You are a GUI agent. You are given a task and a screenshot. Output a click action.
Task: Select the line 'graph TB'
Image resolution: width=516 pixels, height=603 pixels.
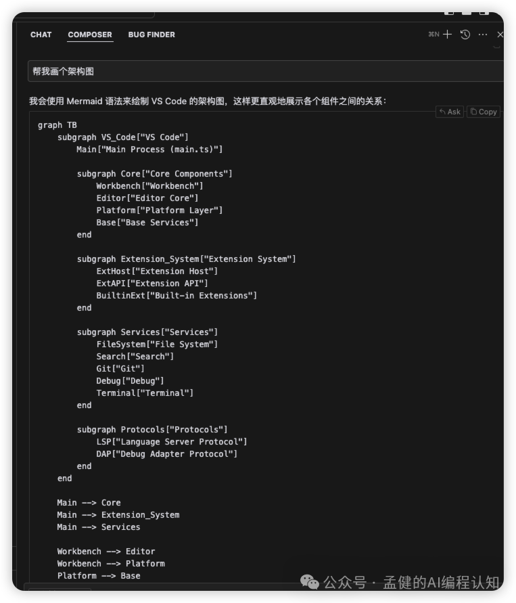pyautogui.click(x=57, y=125)
